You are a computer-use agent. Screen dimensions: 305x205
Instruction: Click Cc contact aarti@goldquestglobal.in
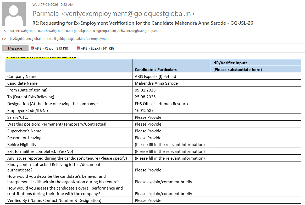62,39
